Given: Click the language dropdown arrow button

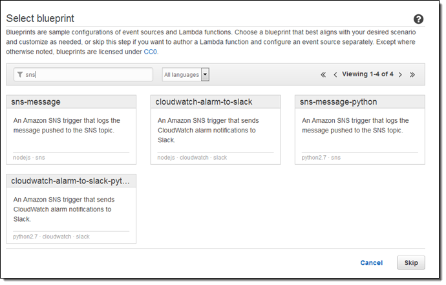Looking at the screenshot, I should pos(205,74).
